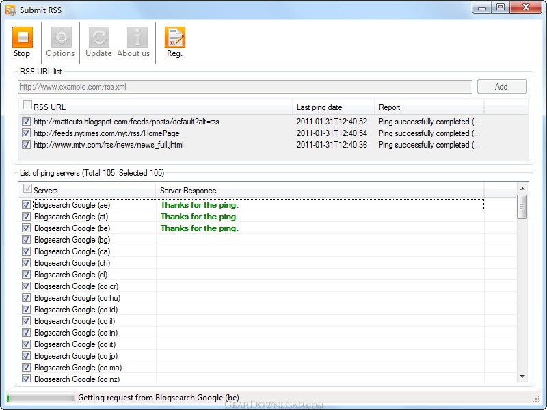
Task: Uncheck Blogsearch Google (ae) checkbox
Action: 26,204
